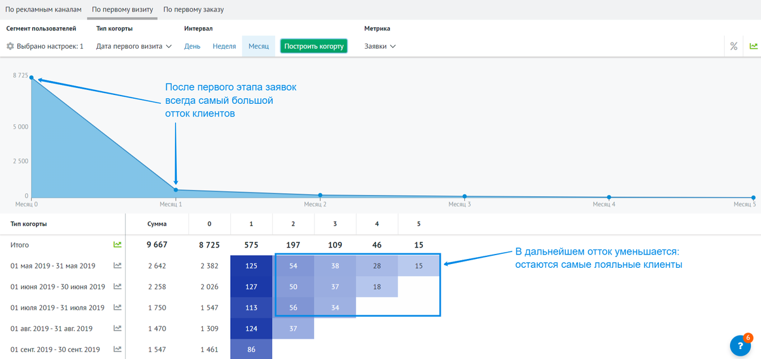Show chart for June 2019 cohort
761x359 pixels.
pyautogui.click(x=117, y=287)
